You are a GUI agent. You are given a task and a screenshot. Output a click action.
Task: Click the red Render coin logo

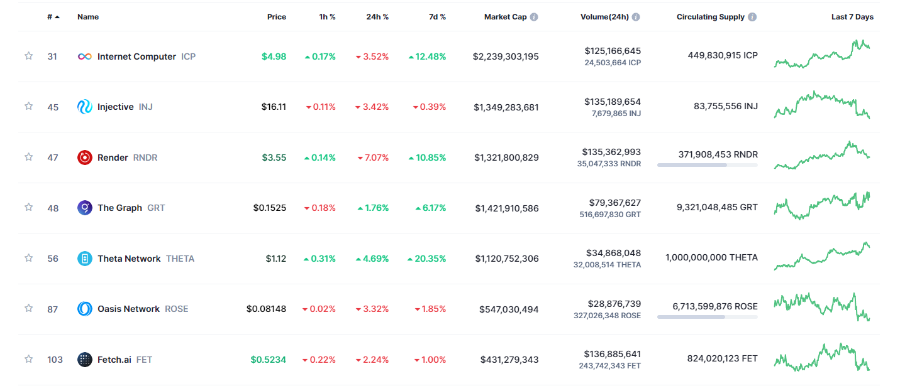[x=85, y=158]
